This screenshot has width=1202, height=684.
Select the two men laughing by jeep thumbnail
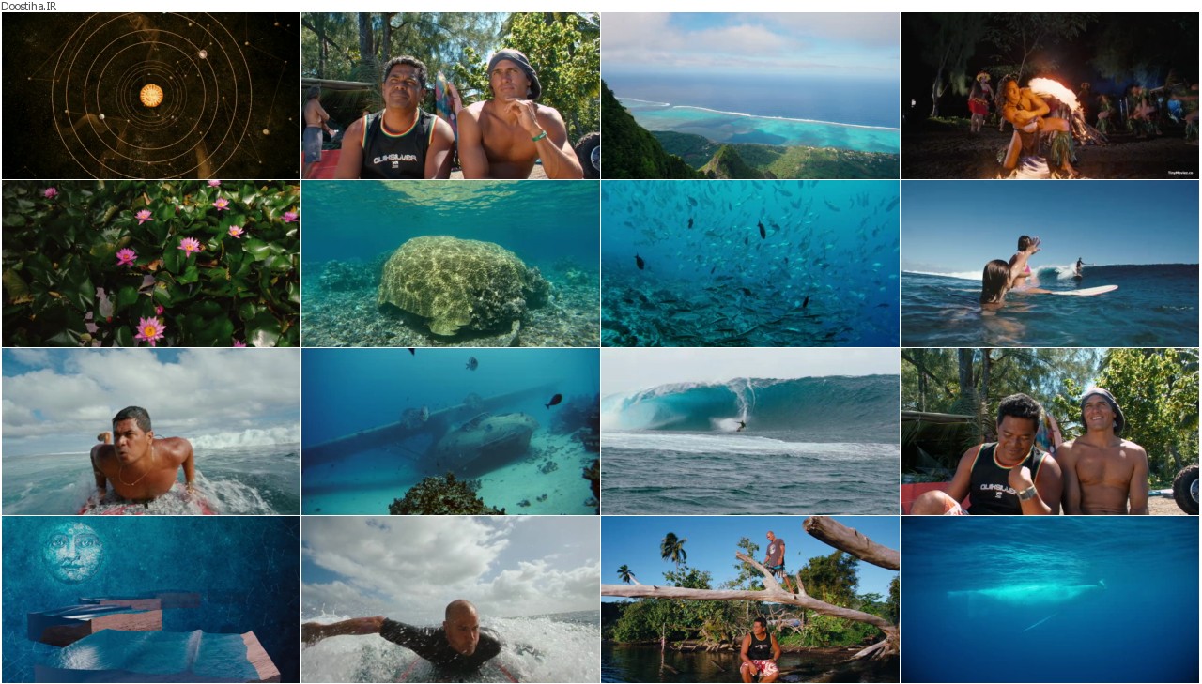1050,432
